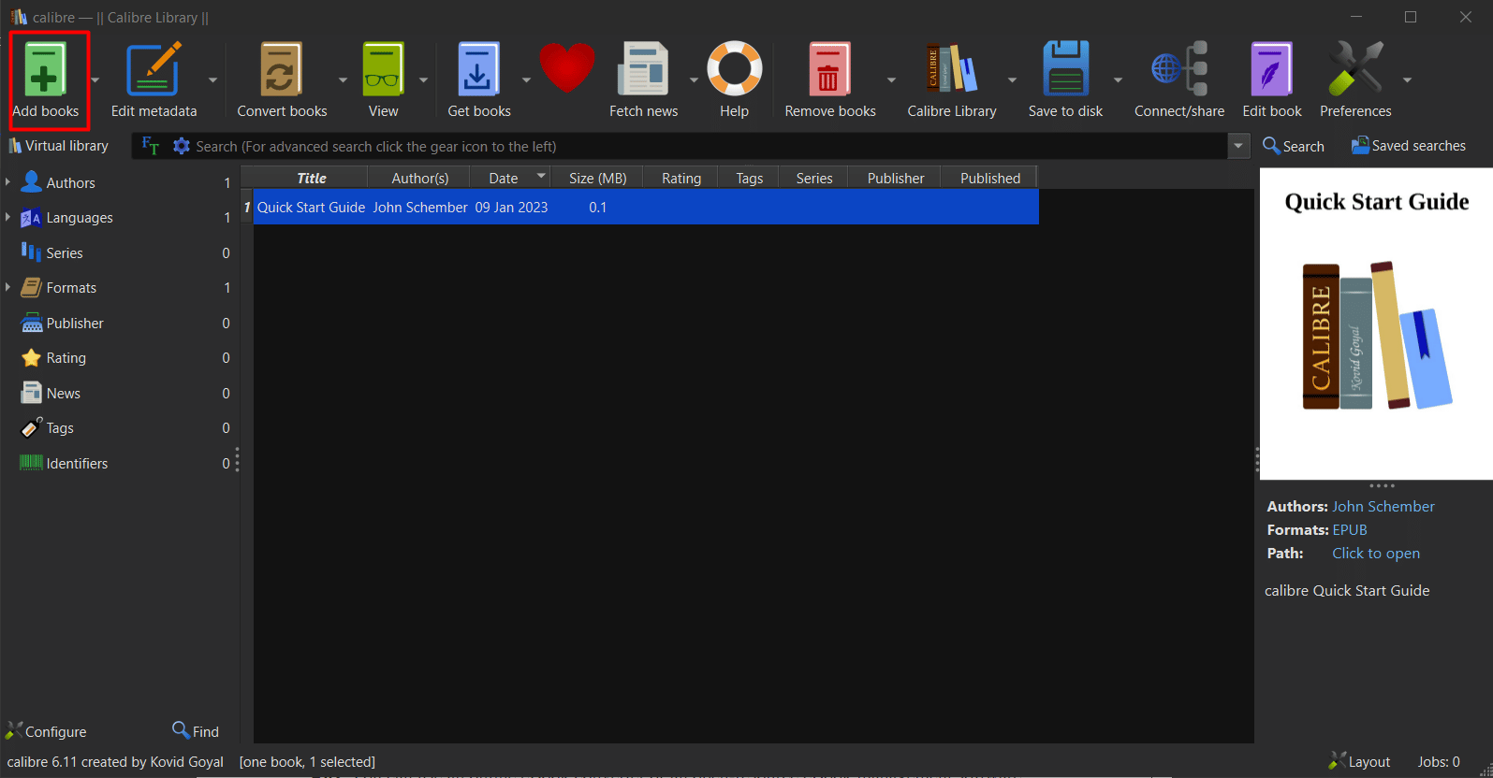This screenshot has width=1493, height=778.
Task: Select News category in tag browser
Action: click(63, 393)
